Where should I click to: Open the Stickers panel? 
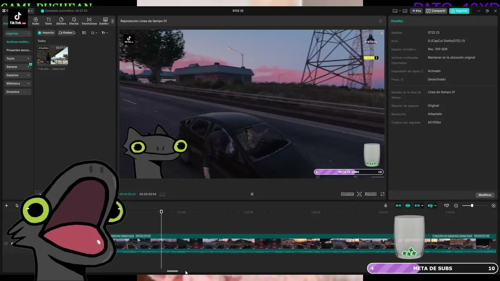pyautogui.click(x=61, y=21)
